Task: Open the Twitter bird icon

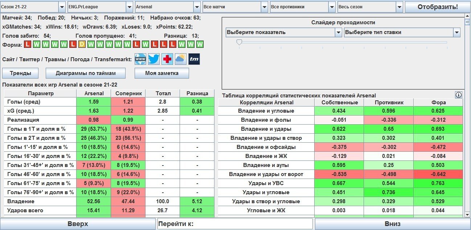Action: 154,59
